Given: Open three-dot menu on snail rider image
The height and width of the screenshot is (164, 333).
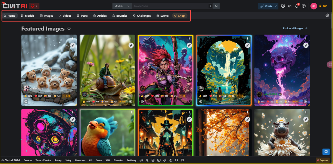Looking at the screenshot, I should pos(131,39).
